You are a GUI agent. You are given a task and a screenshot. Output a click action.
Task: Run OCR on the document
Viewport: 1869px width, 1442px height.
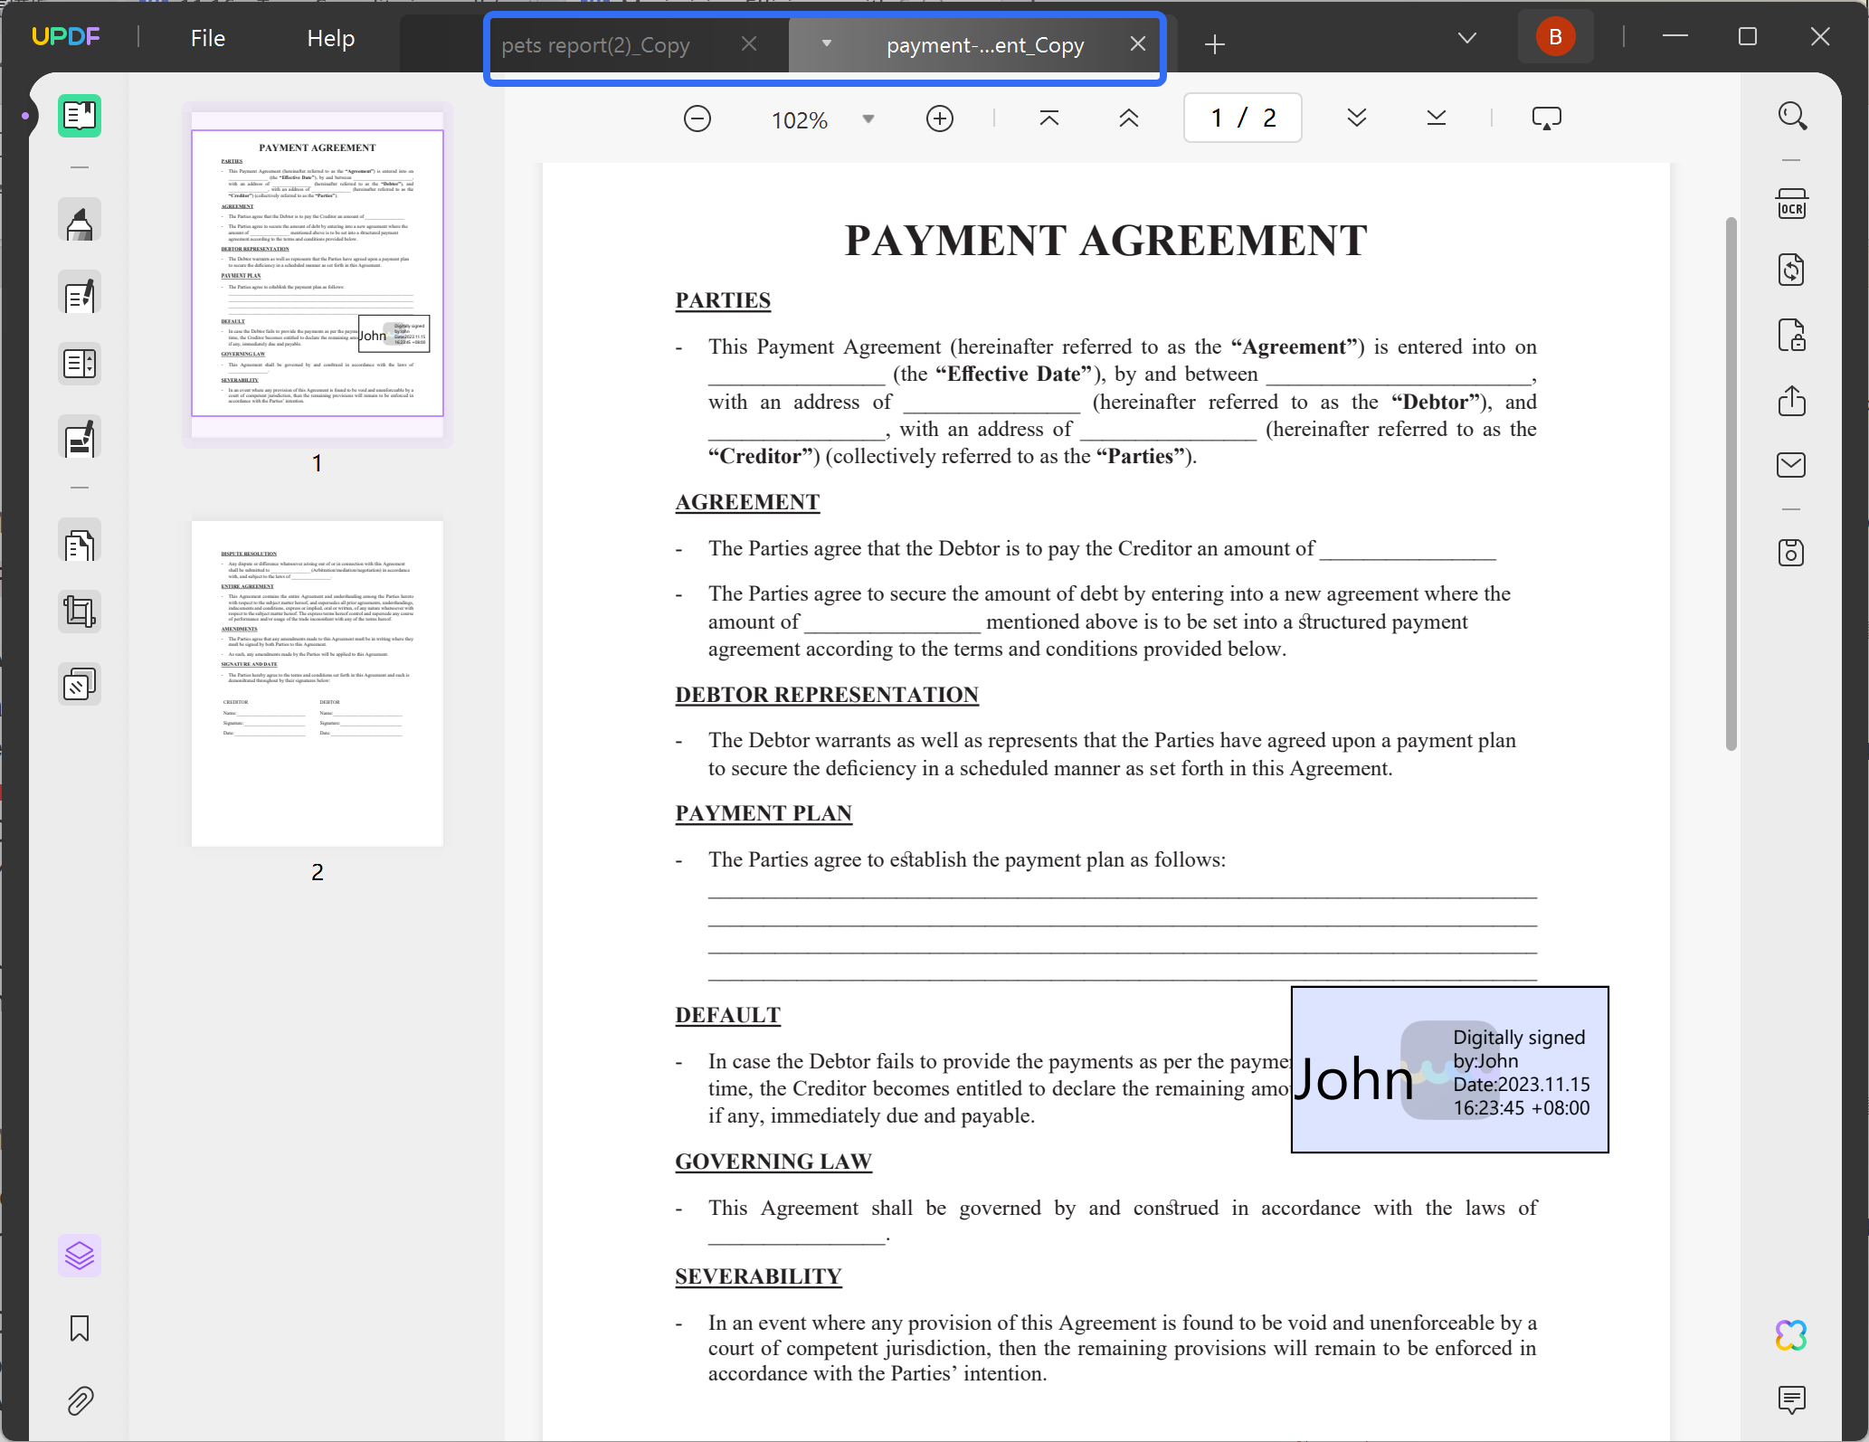(x=1792, y=203)
